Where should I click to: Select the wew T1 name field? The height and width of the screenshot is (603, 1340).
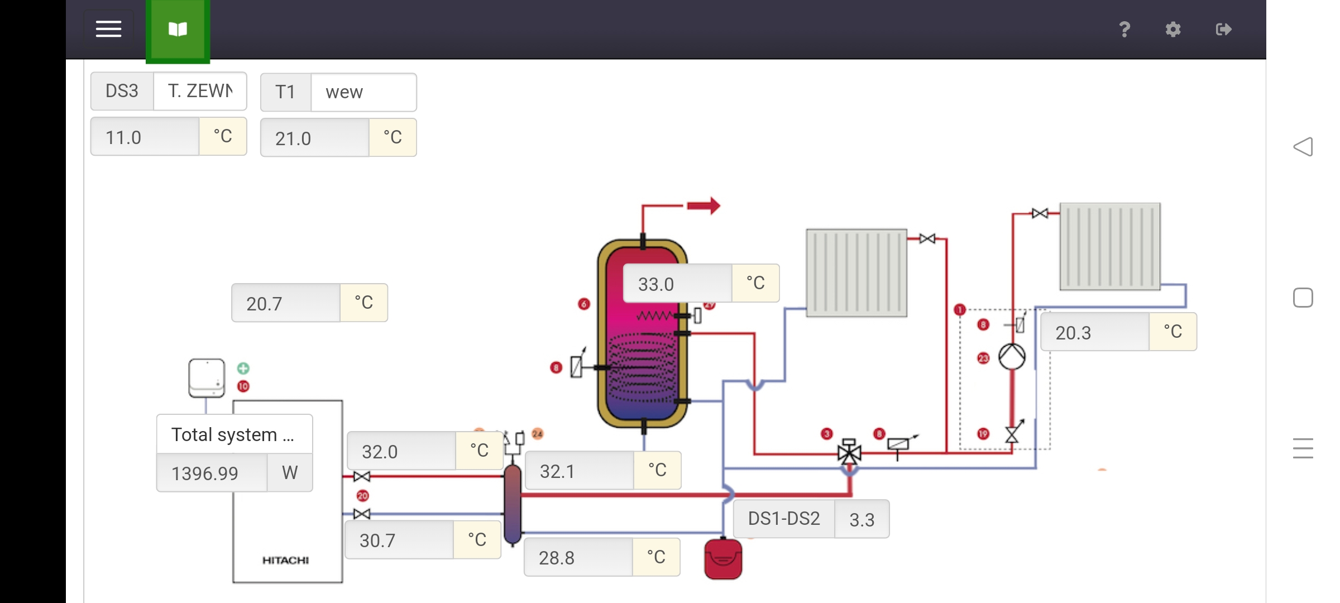tap(363, 92)
